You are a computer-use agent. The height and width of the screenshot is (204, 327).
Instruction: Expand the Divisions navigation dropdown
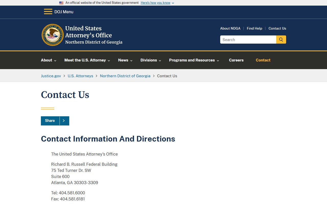(x=151, y=60)
